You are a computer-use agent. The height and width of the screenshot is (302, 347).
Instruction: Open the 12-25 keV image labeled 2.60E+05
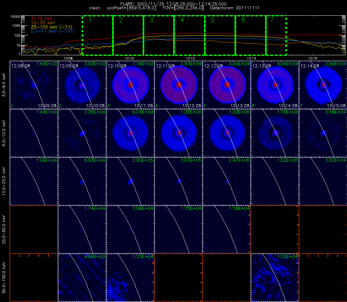130,181
